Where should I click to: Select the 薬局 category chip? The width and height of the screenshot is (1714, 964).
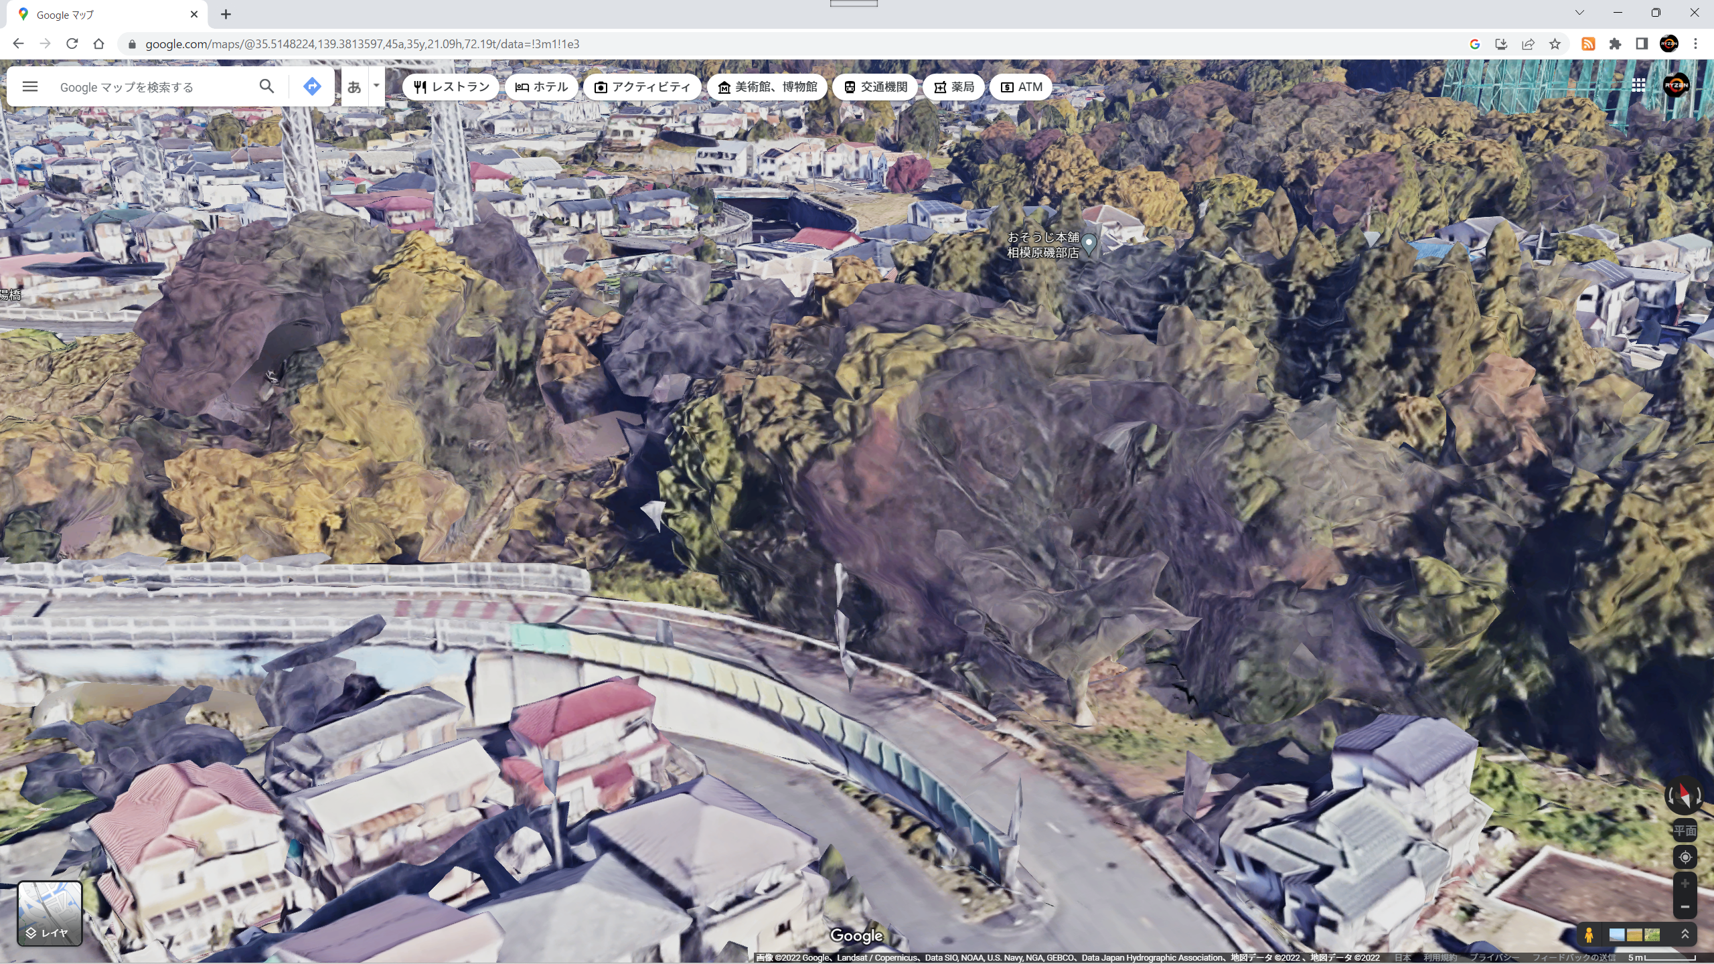pyautogui.click(x=953, y=87)
